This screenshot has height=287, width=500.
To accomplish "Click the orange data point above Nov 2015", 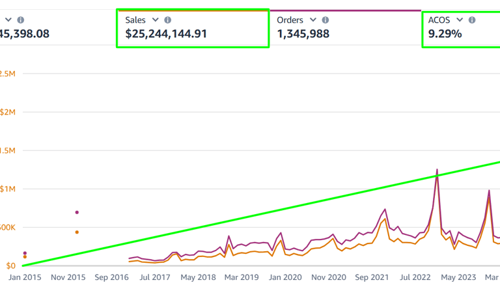I will click(77, 232).
